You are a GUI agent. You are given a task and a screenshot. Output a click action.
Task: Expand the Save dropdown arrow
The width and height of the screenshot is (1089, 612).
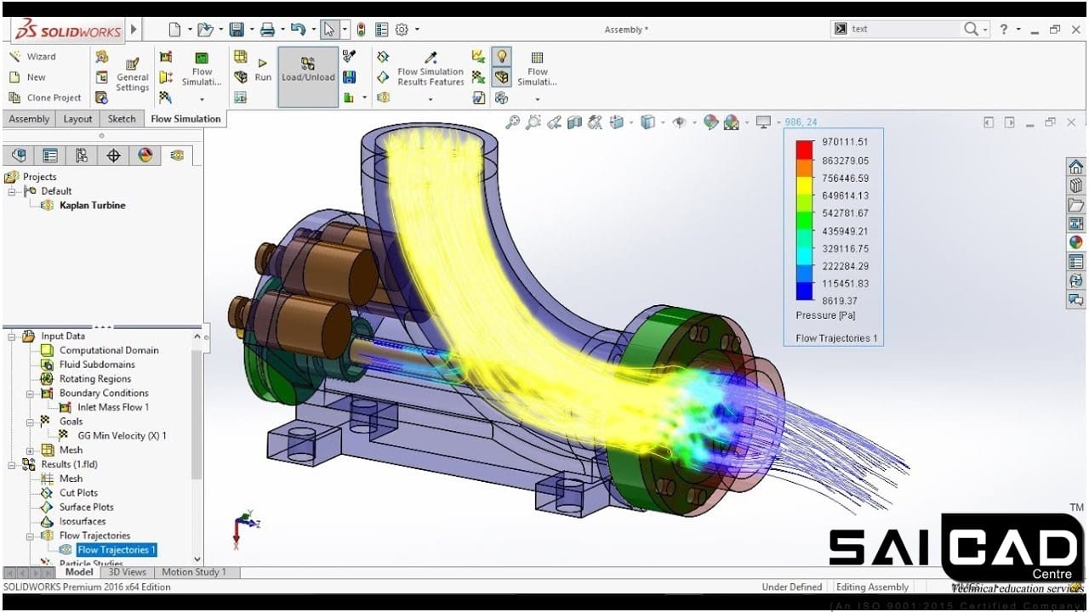250,31
